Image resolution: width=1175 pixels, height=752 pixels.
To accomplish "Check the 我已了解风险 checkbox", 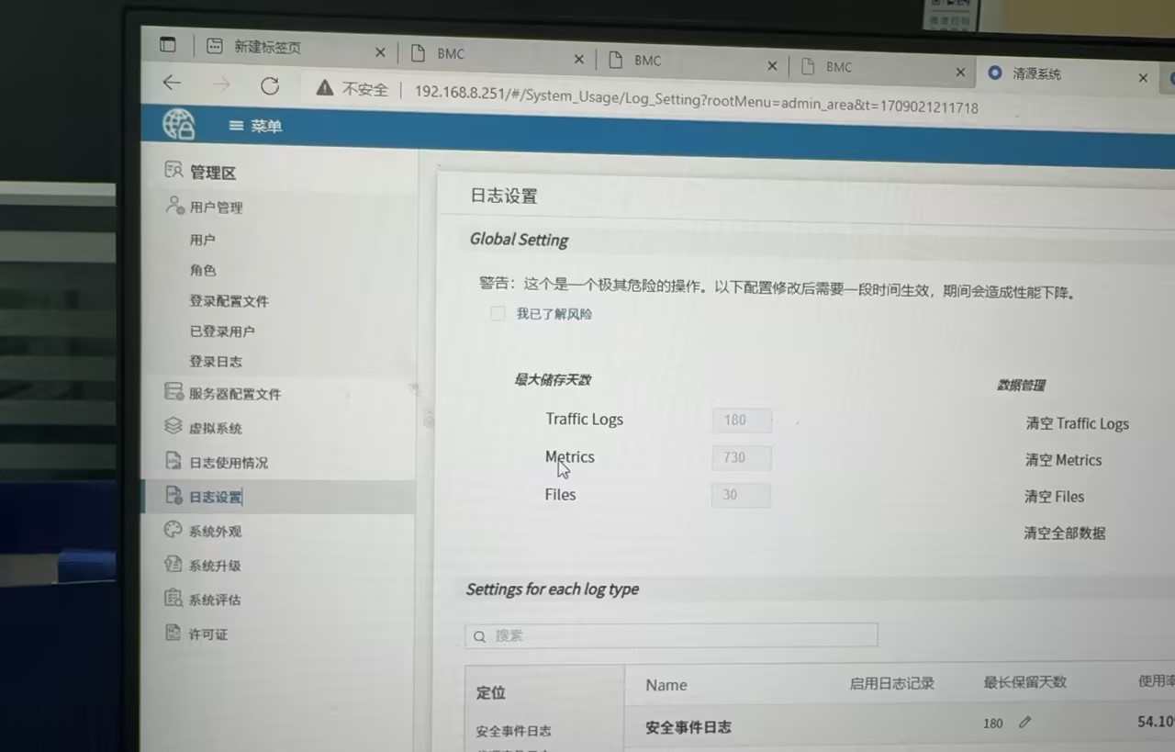I will [498, 314].
